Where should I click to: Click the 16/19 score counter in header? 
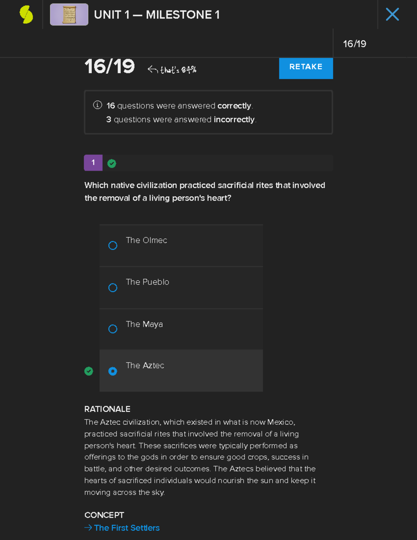(x=354, y=44)
